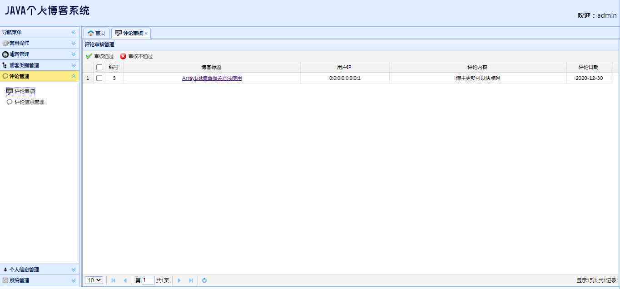Go to the last page icon
Viewport: 620px width, 289px height.
point(191,280)
